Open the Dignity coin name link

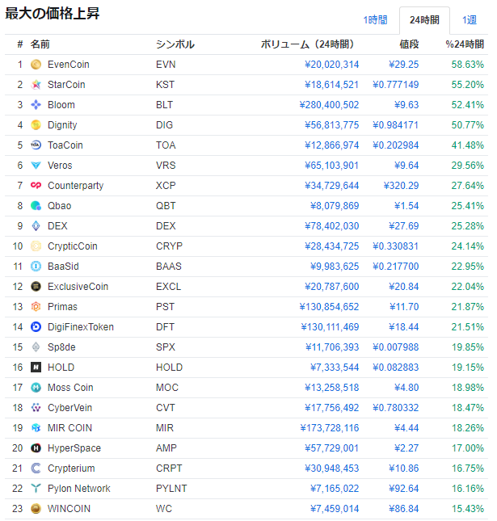tap(62, 125)
